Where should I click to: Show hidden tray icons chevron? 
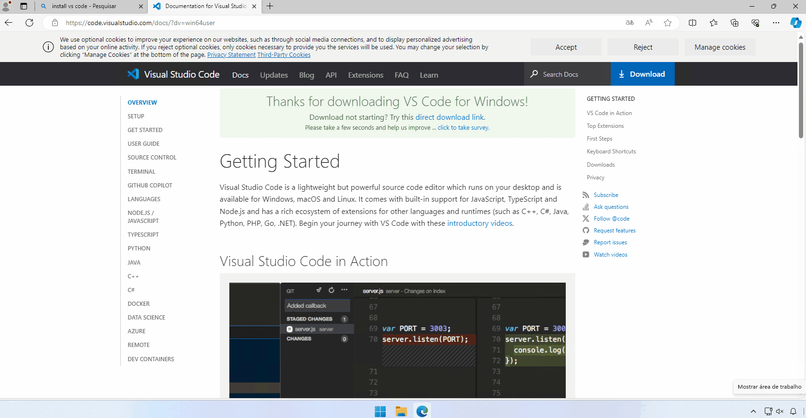coord(753,411)
